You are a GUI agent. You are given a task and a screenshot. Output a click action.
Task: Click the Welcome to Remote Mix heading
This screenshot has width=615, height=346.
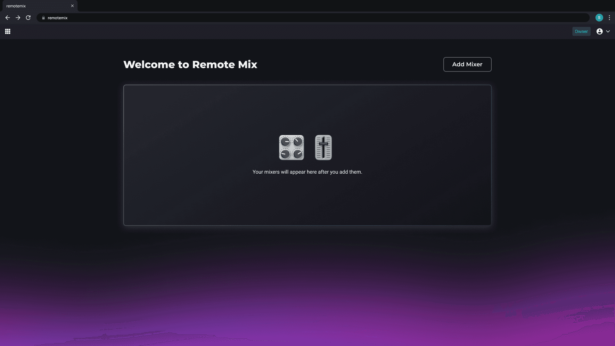tap(190, 64)
